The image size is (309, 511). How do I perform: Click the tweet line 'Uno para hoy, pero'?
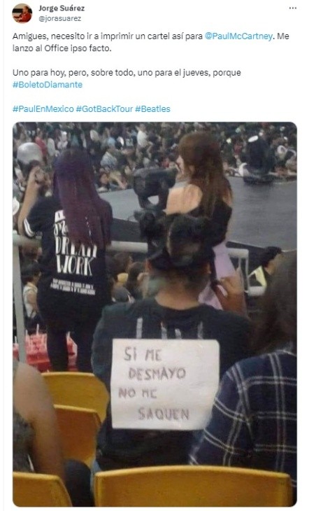tap(127, 72)
